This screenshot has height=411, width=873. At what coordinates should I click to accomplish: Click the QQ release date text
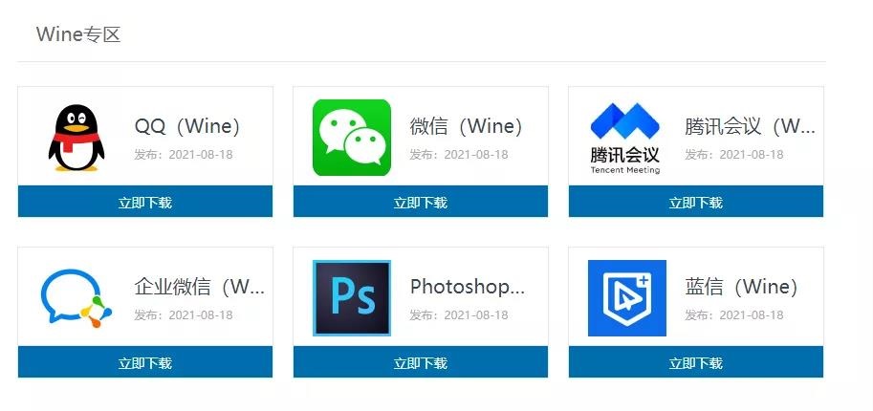point(184,154)
